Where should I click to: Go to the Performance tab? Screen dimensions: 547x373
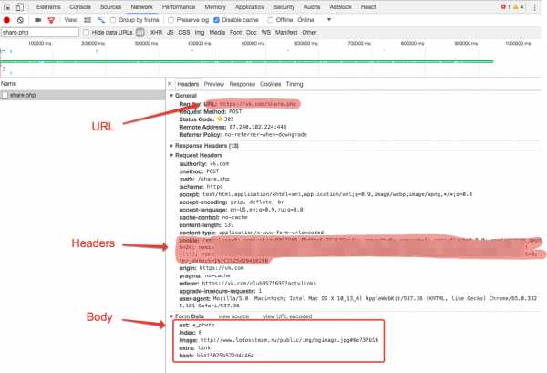click(179, 7)
